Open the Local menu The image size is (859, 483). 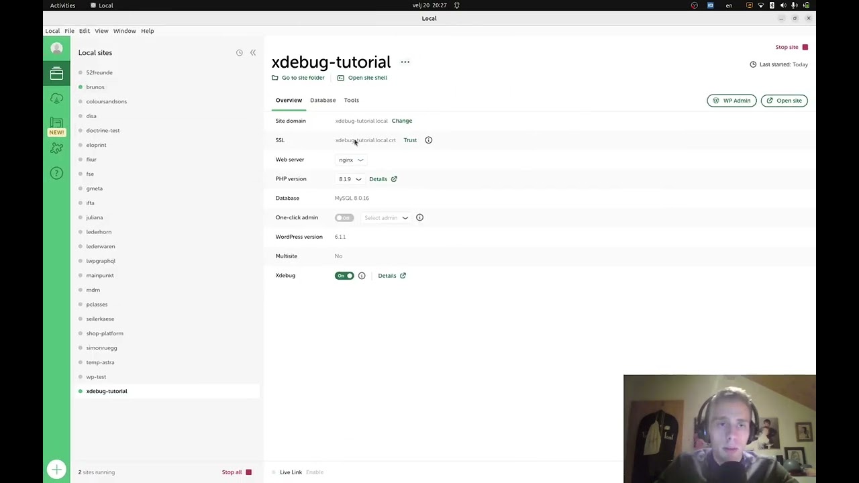tap(52, 31)
